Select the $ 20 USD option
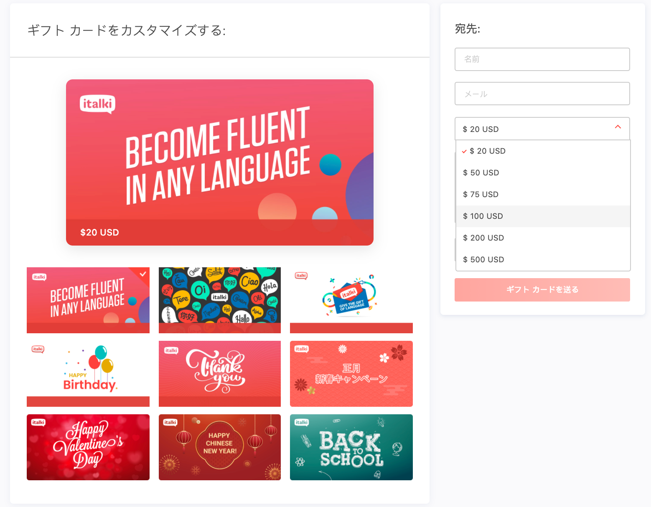The height and width of the screenshot is (507, 651). click(x=543, y=151)
